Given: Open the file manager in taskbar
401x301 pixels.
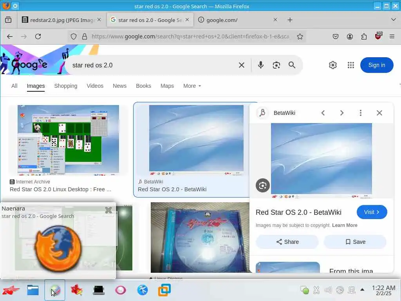Looking at the screenshot, I should pyautogui.click(x=33, y=290).
